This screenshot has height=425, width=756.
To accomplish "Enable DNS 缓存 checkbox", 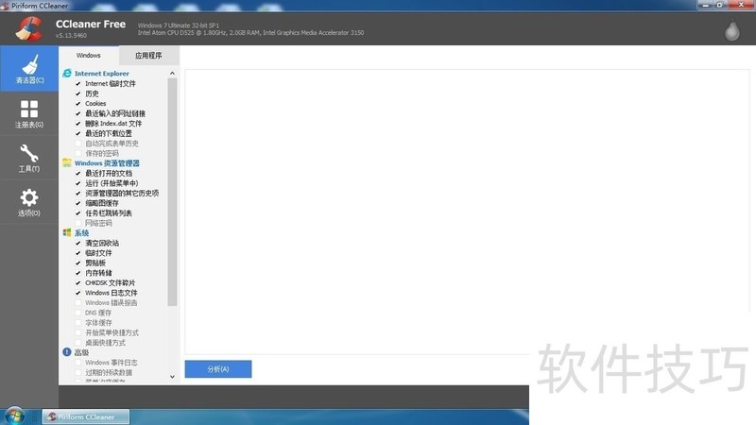I will tap(78, 313).
